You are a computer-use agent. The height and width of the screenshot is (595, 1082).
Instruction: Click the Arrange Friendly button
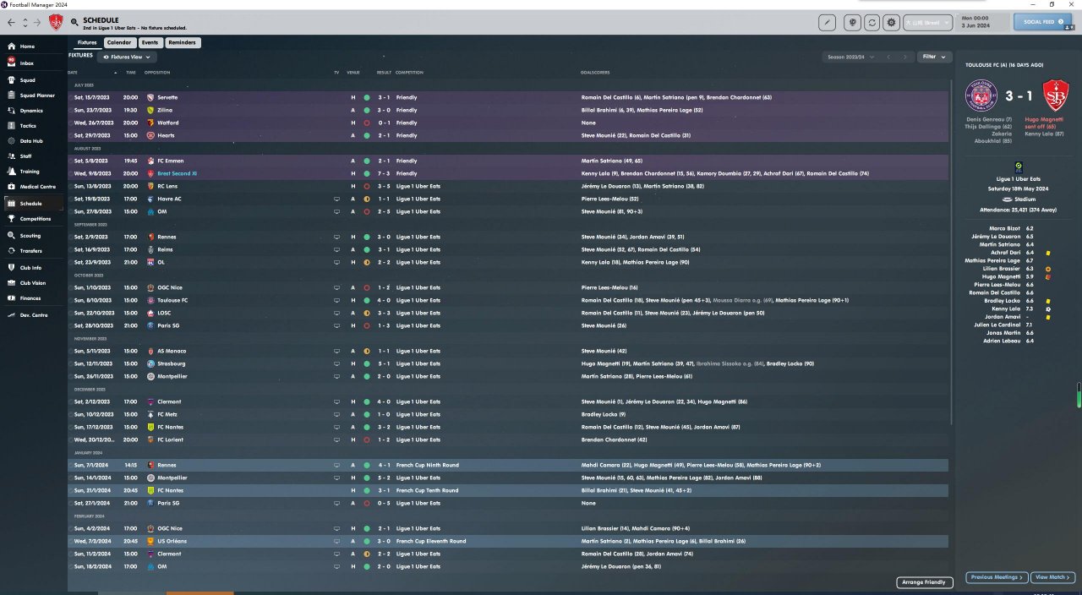[925, 581]
